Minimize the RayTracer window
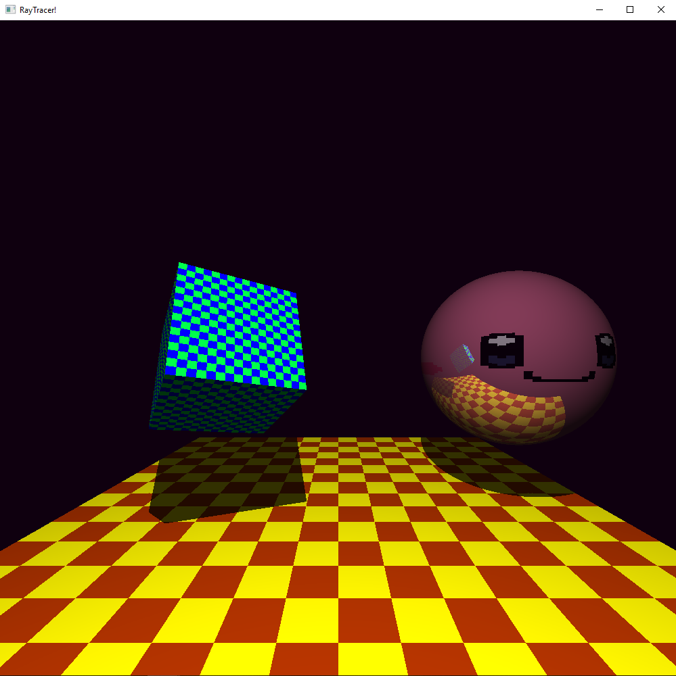This screenshot has width=676, height=676. (x=599, y=10)
